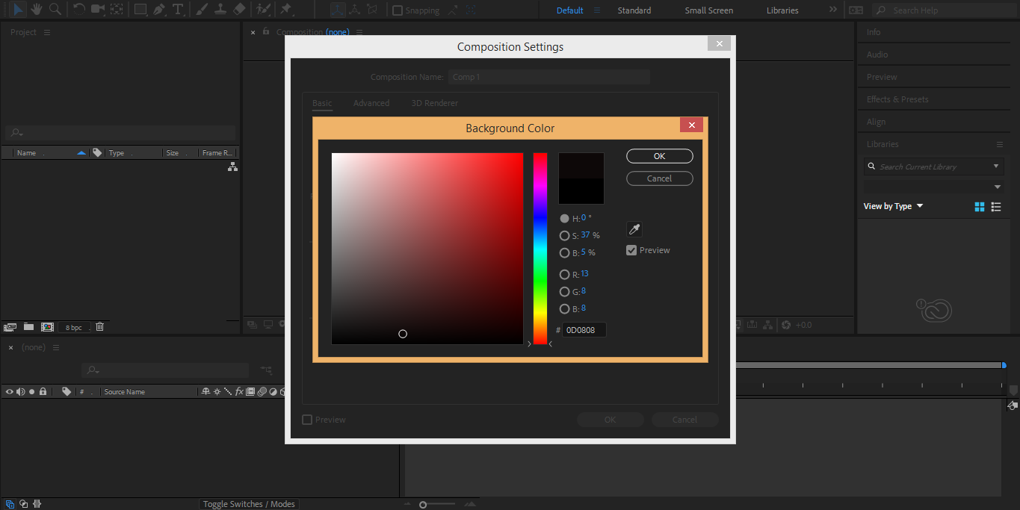This screenshot has width=1020, height=510.
Task: Select the Hand tool
Action: 37,9
